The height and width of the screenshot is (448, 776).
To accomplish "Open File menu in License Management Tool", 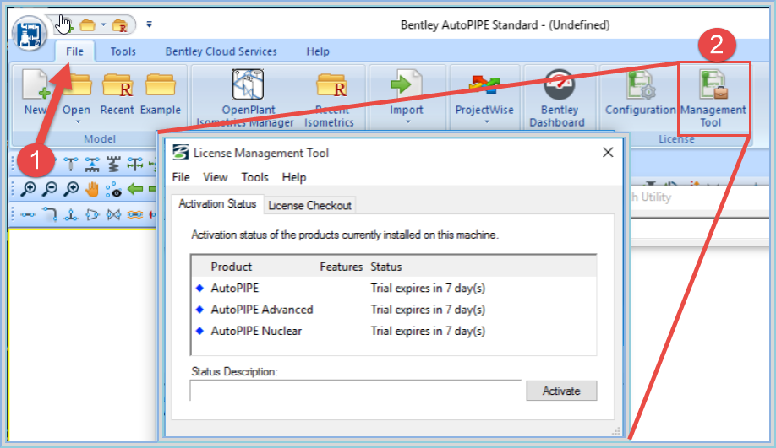I will (x=181, y=177).
